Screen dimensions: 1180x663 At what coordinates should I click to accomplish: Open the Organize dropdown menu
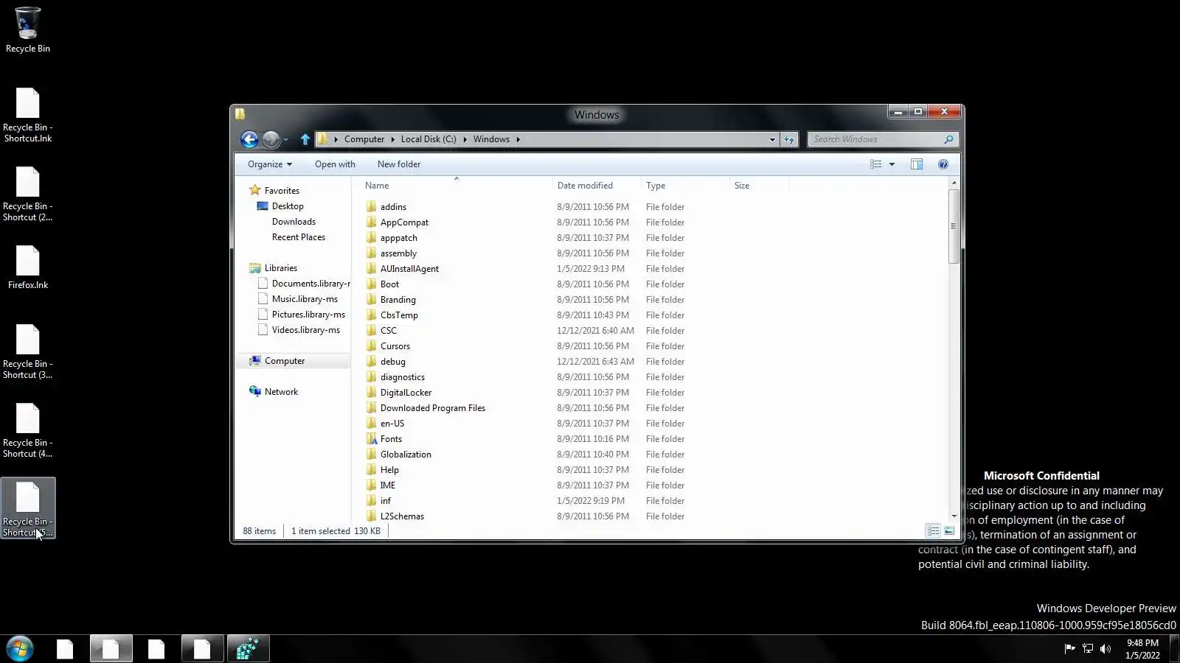point(270,164)
